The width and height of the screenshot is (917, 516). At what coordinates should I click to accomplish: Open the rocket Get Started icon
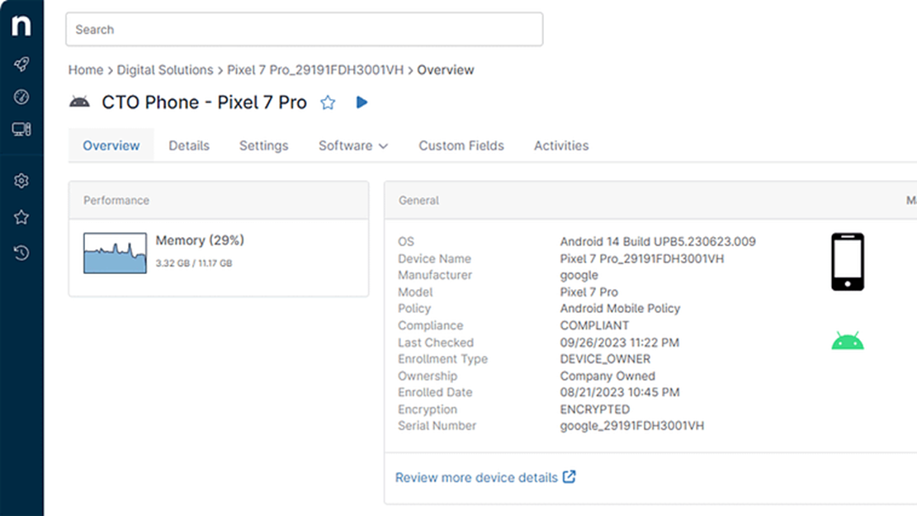click(21, 64)
